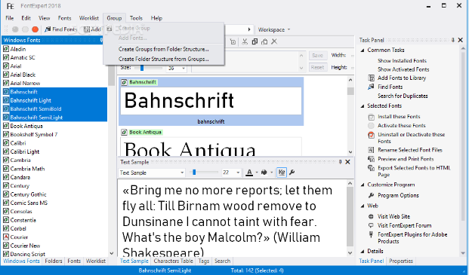The height and width of the screenshot is (275, 469).
Task: Click the cut scissors icon
Action: coord(245,41)
